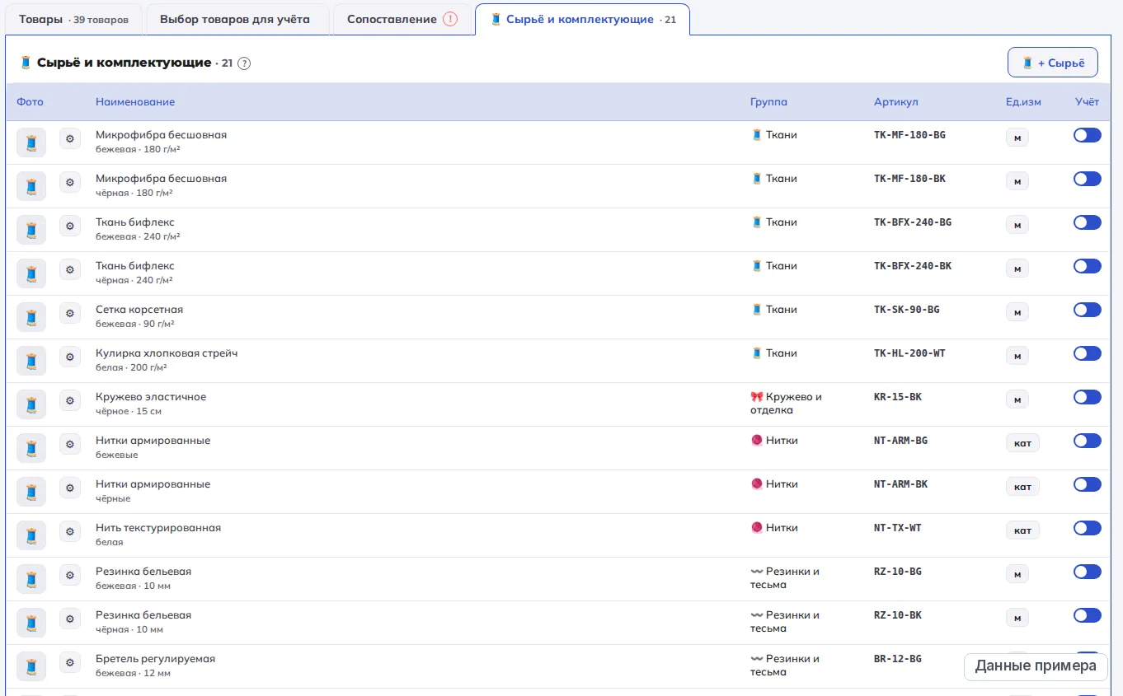Toggle accounting switch for TK-MF-180-BG
This screenshot has height=696, width=1123.
pos(1088,135)
